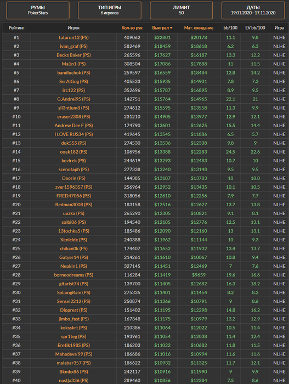Image resolution: width=289 pixels, height=384 pixels.
Task: Click expected value $9659
Action: coord(199,275)
